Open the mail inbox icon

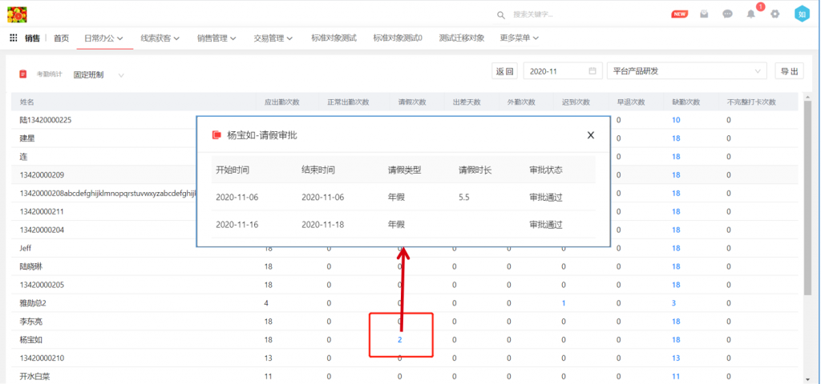704,14
